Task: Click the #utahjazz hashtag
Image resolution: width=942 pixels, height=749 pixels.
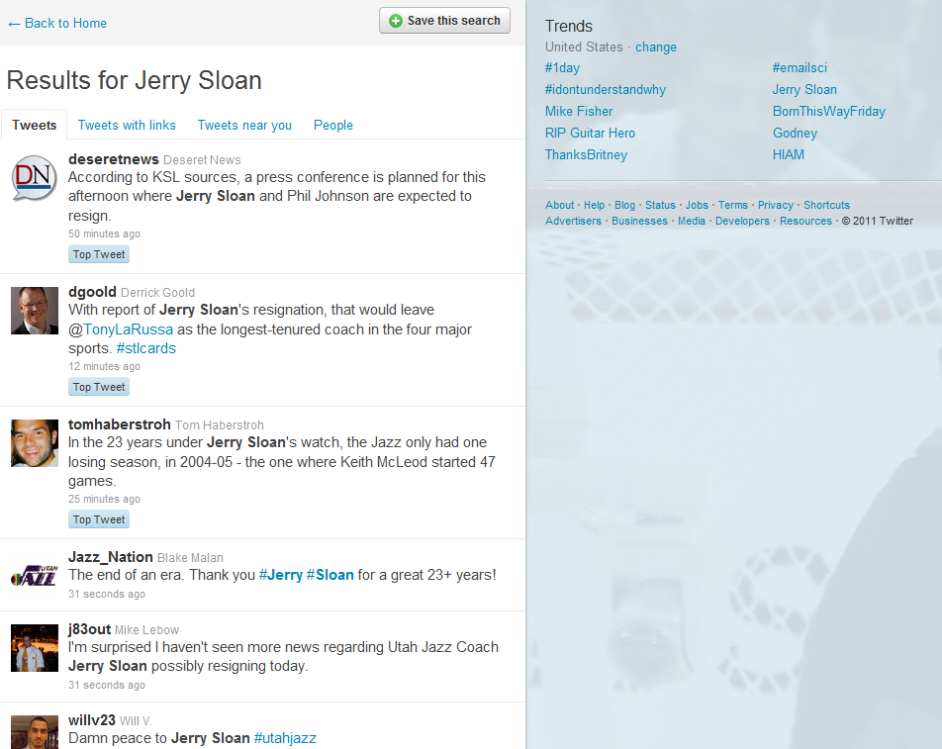Action: pyautogui.click(x=285, y=737)
